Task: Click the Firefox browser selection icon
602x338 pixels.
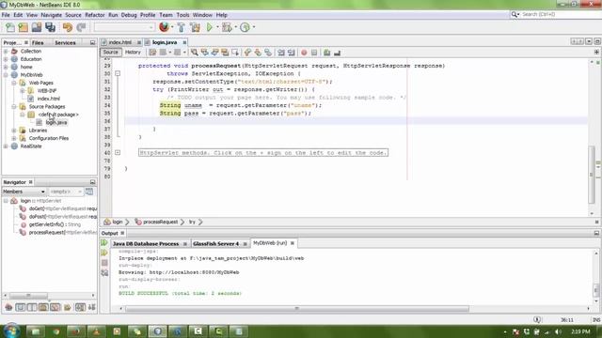Action: point(164,27)
